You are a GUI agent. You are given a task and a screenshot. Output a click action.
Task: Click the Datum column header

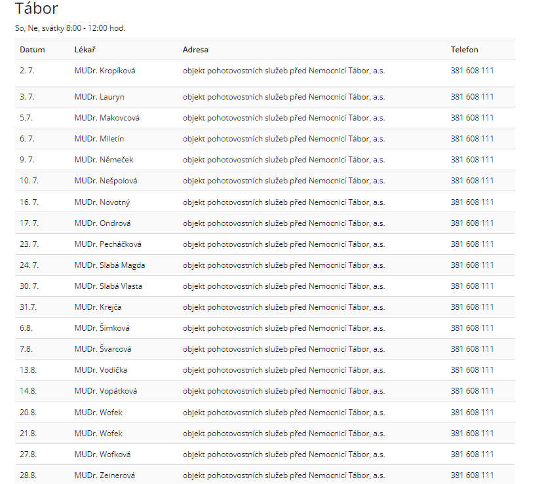(32, 50)
